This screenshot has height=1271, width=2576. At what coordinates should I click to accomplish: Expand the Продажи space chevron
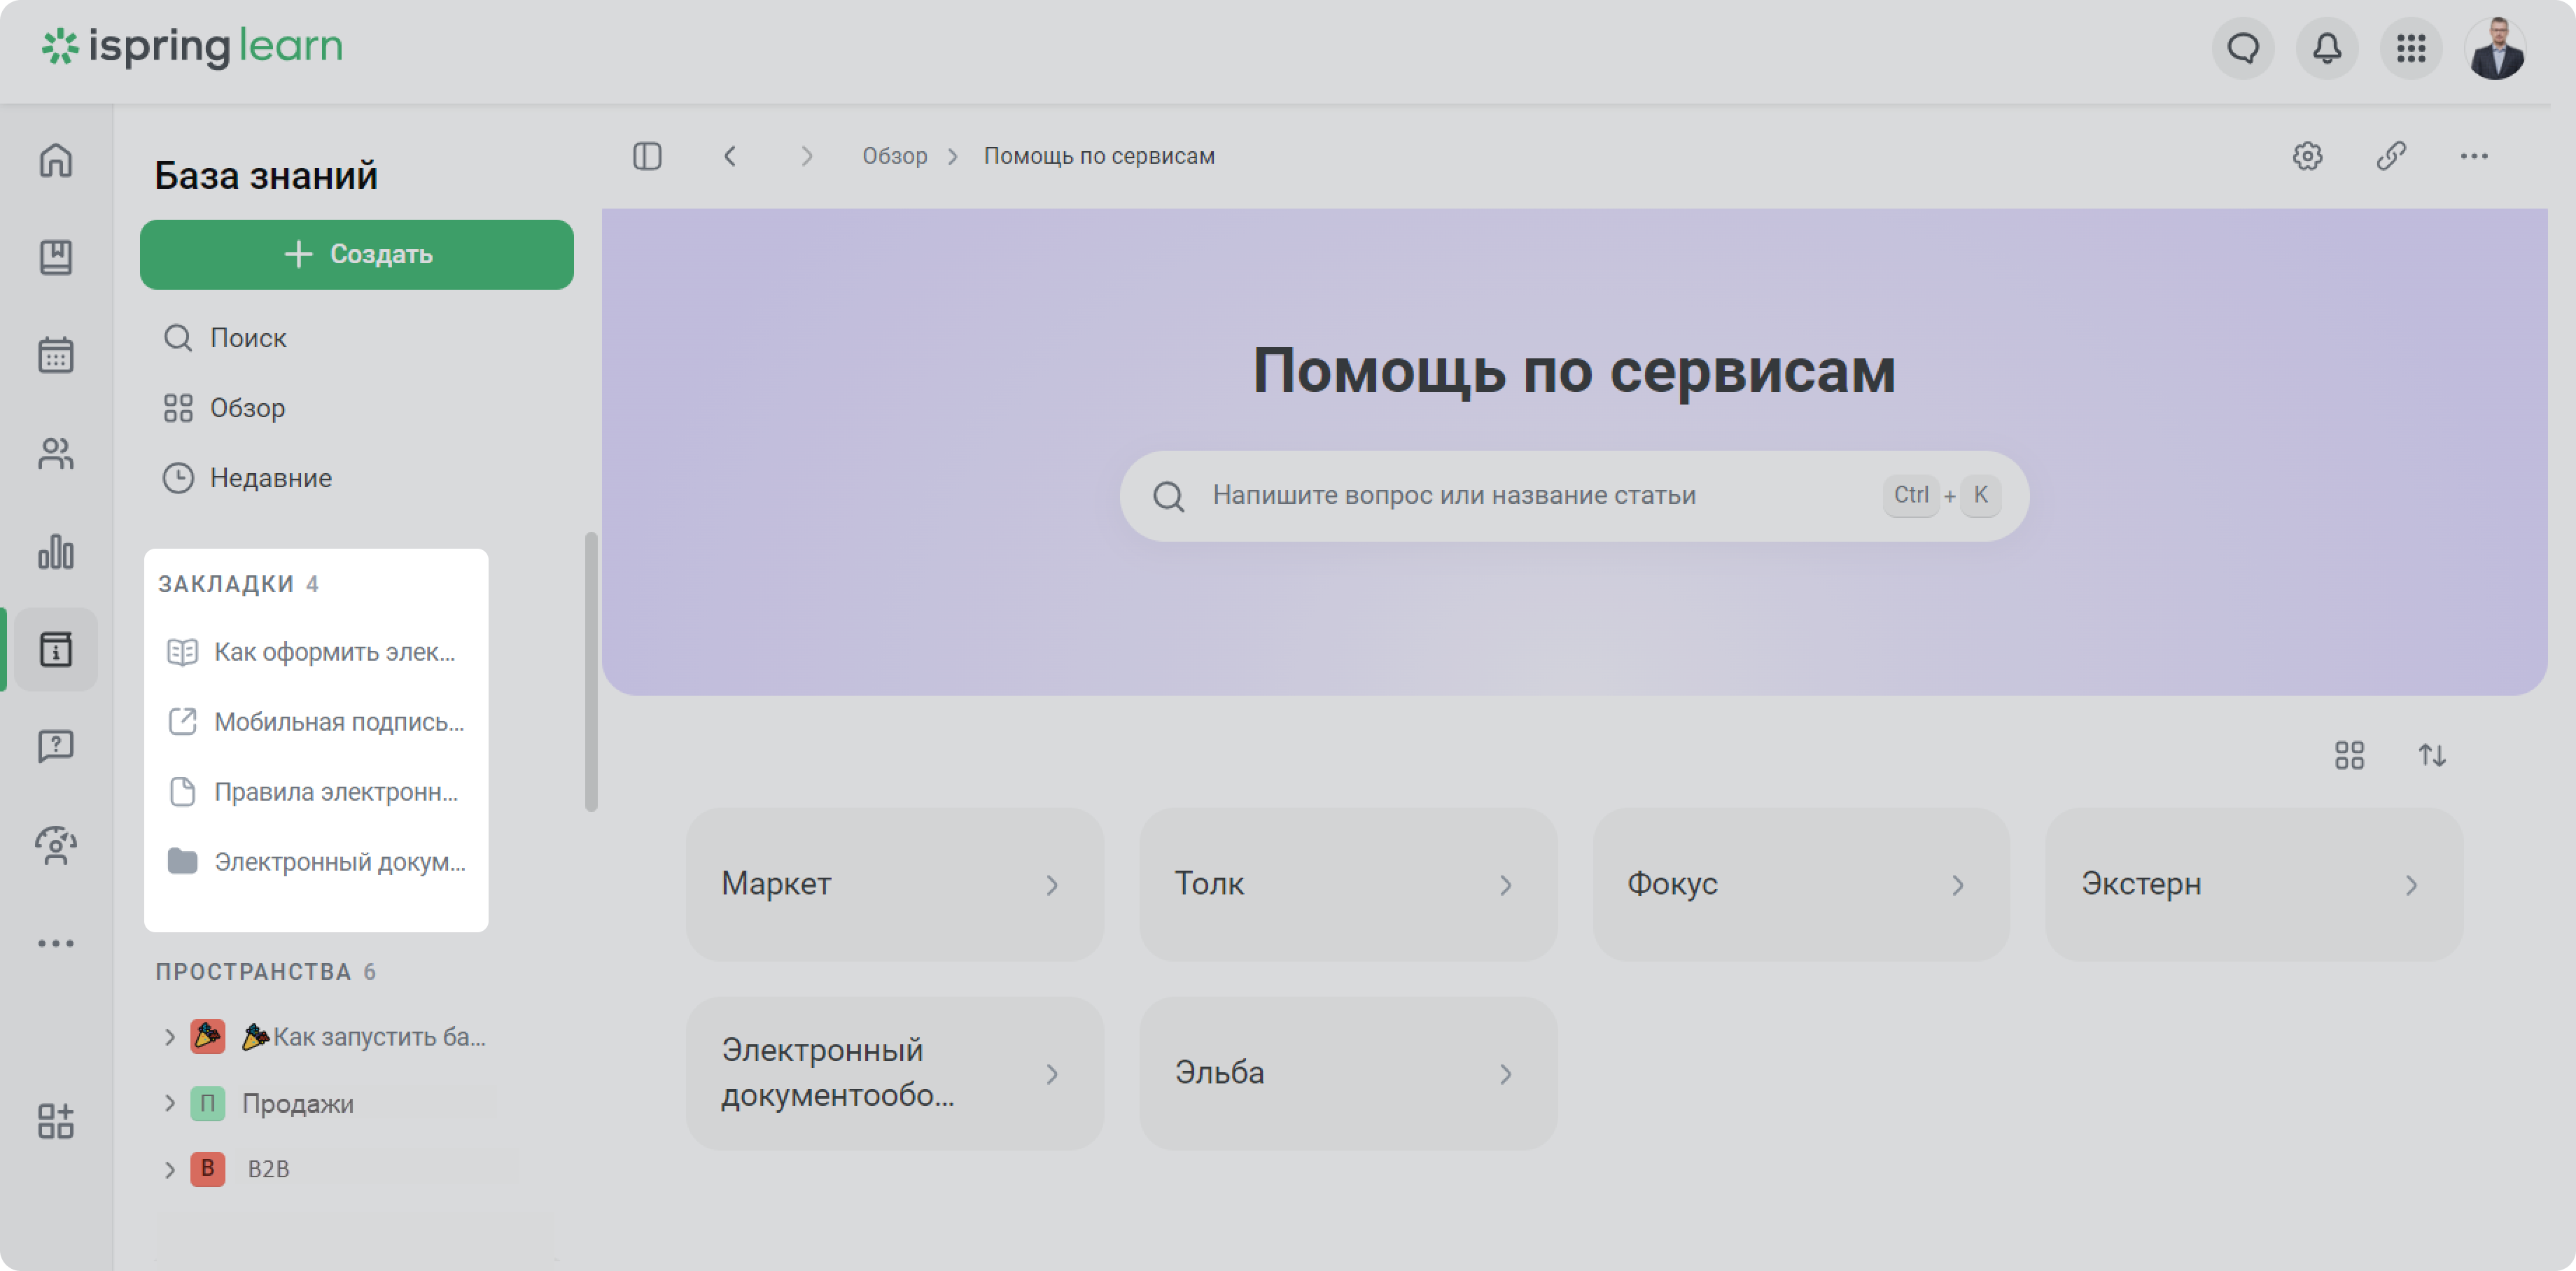click(170, 1104)
